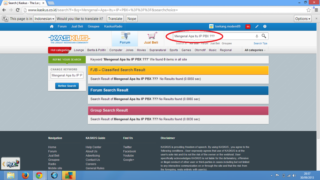Open Lounge category
This screenshot has width=320, height=180.
[x=79, y=50]
